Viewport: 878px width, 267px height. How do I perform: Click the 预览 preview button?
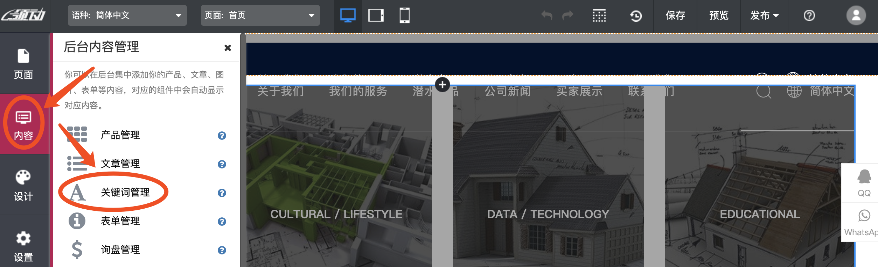click(719, 15)
